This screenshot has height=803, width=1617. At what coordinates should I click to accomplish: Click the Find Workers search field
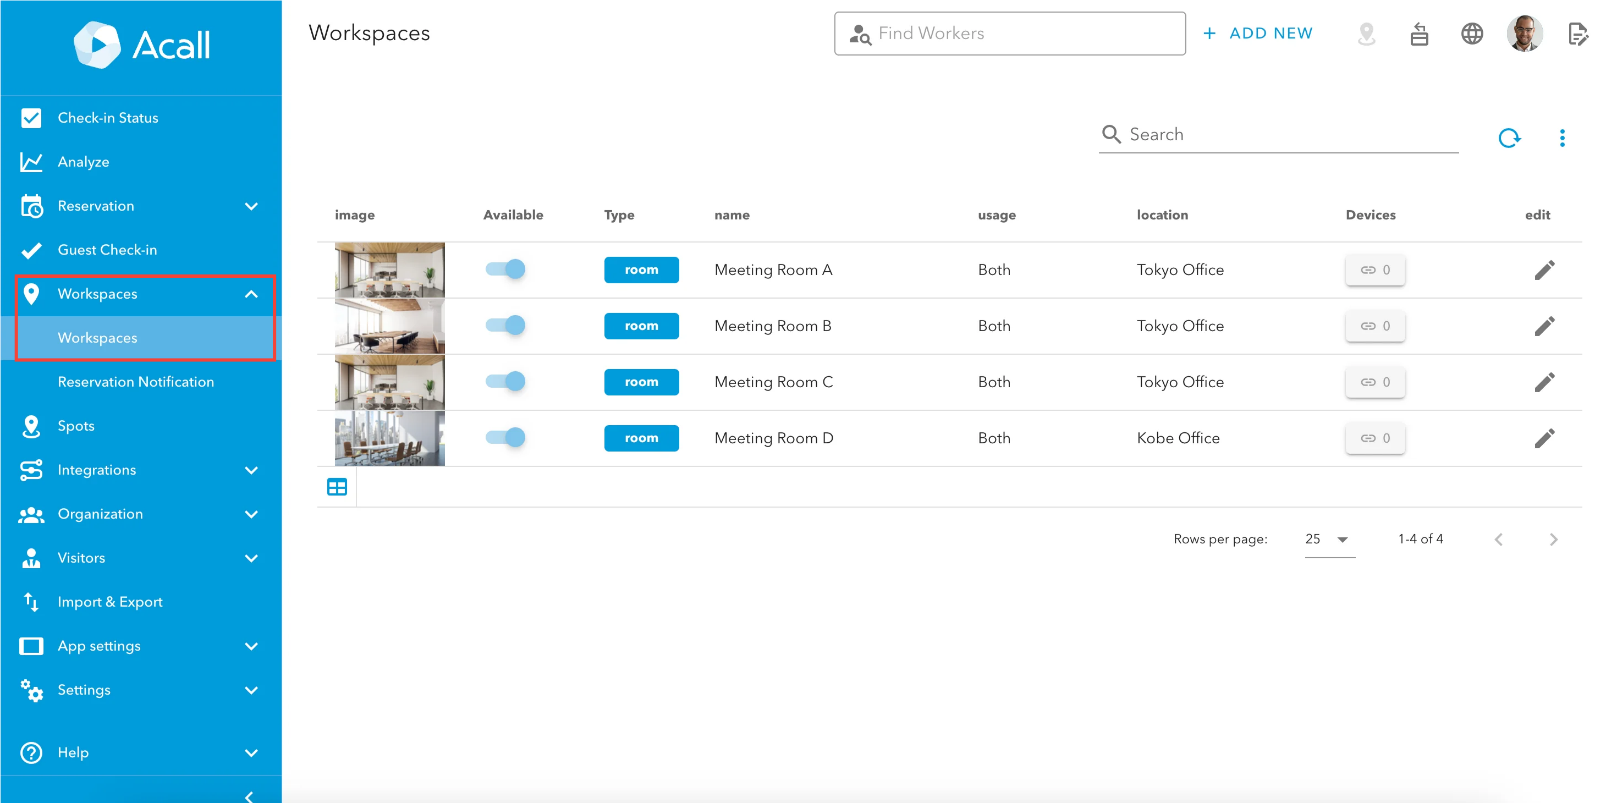[1009, 34]
